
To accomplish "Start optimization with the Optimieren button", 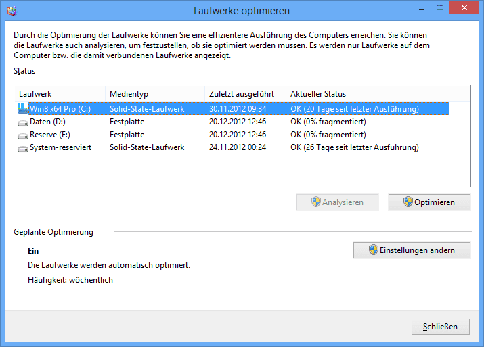I will pos(429,202).
